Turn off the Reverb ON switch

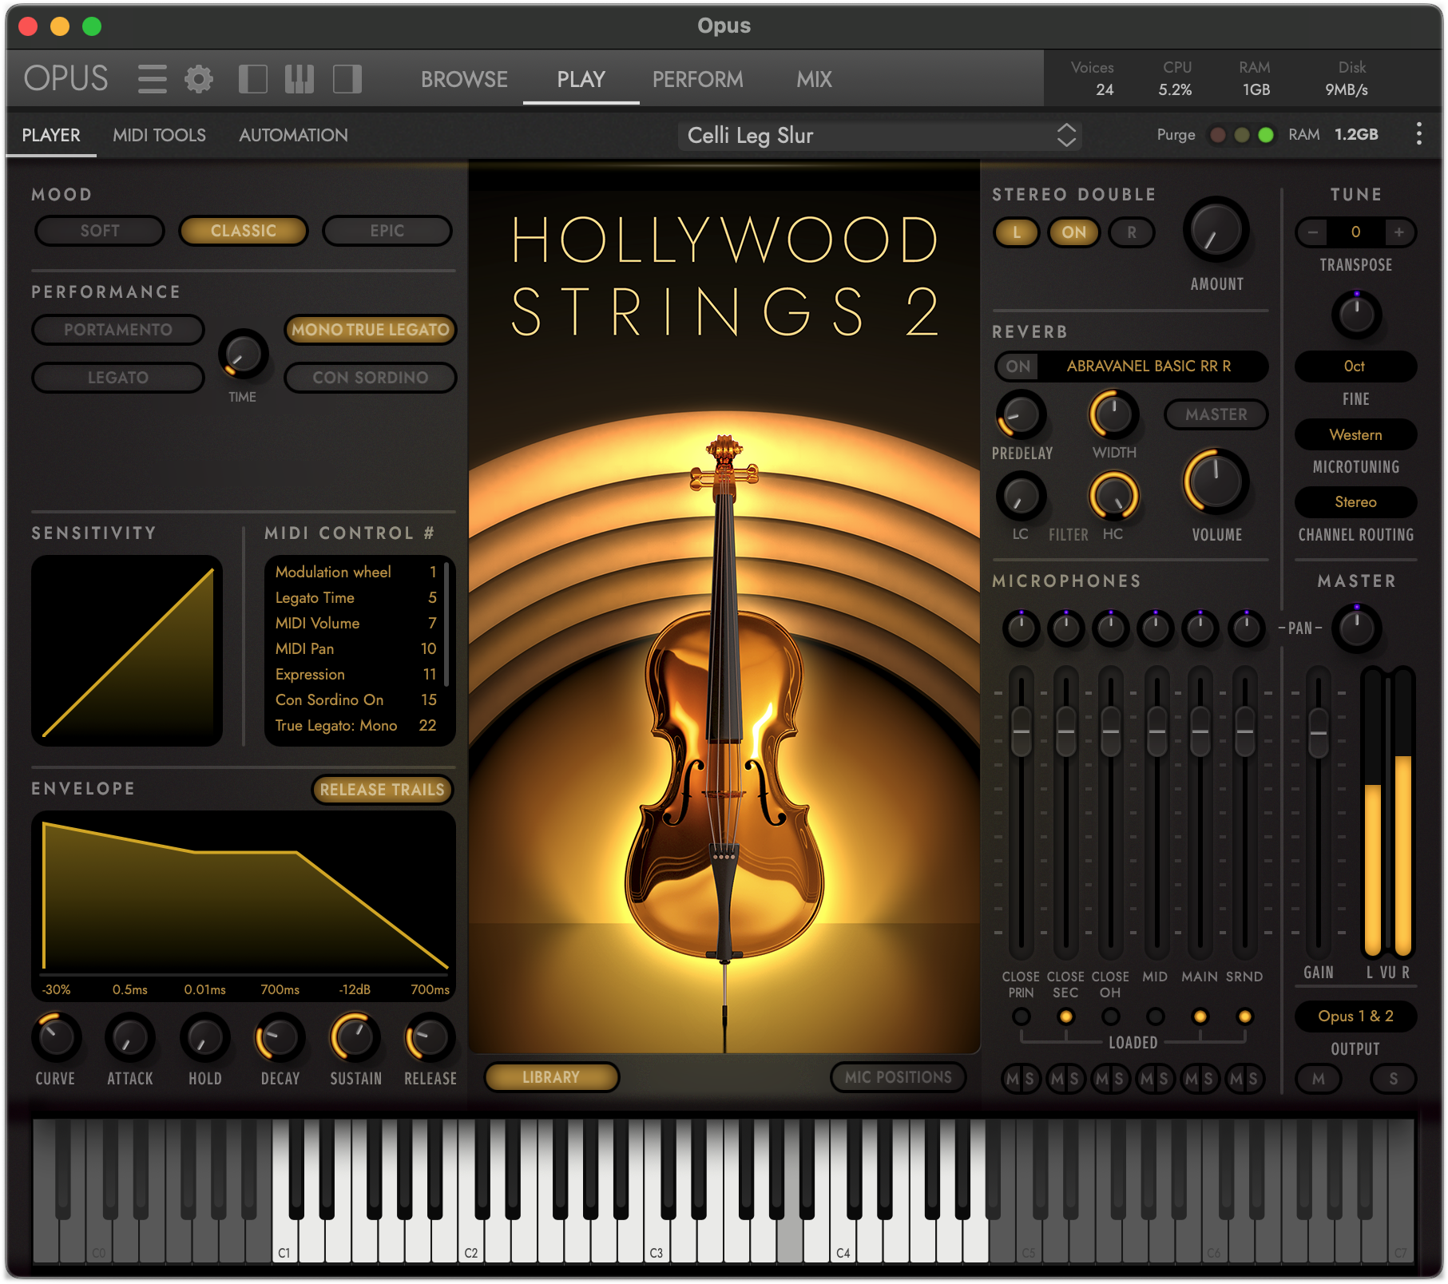point(1018,366)
